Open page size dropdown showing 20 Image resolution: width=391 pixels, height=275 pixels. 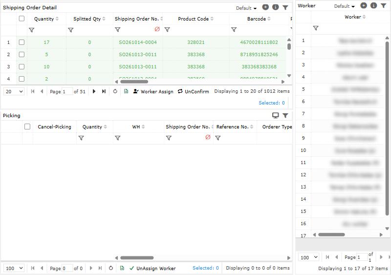click(14, 91)
